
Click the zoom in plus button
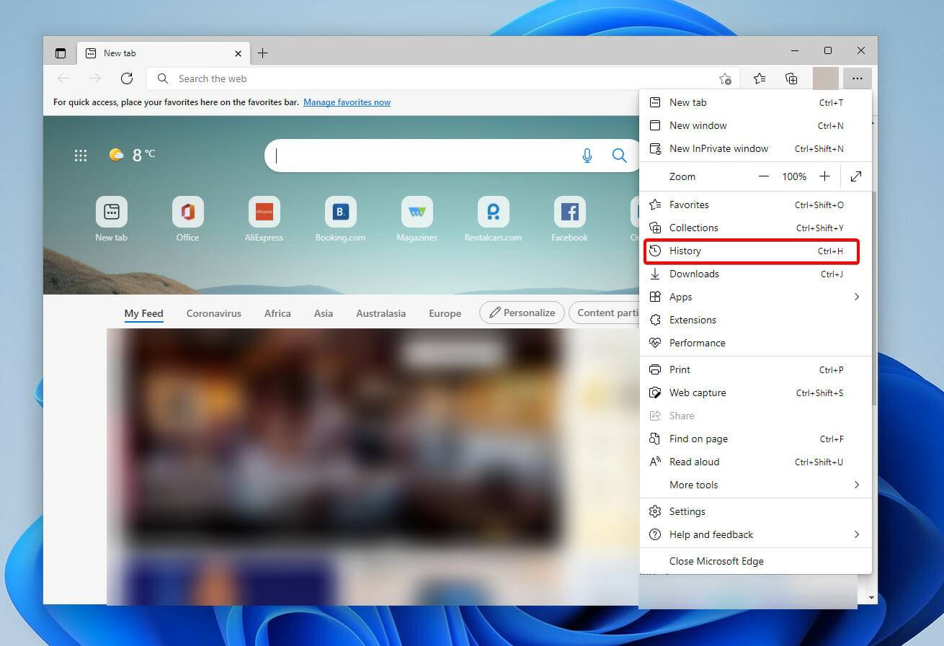[825, 176]
